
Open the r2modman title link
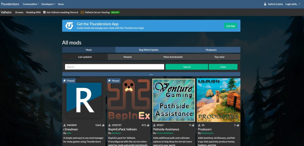[x=71, y=129]
